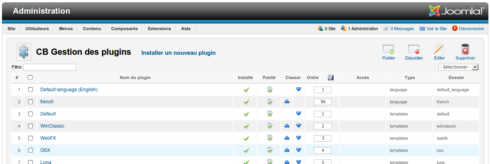This screenshot has width=490, height=164.
Task: Click the Supprimer trash icon
Action: (465, 49)
